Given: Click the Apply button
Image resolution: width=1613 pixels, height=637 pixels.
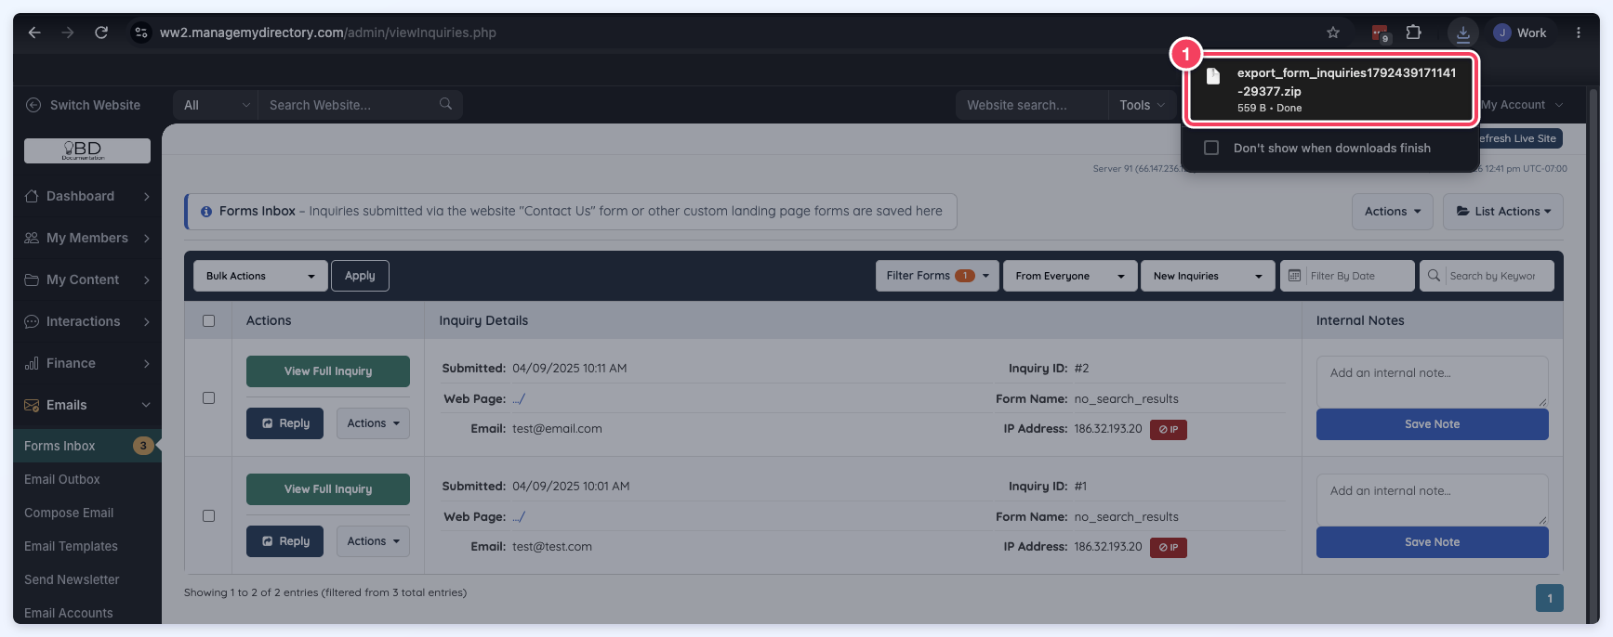Looking at the screenshot, I should click(360, 276).
